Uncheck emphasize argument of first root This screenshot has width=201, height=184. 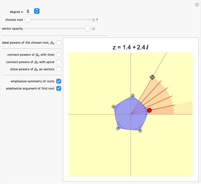tap(59, 89)
